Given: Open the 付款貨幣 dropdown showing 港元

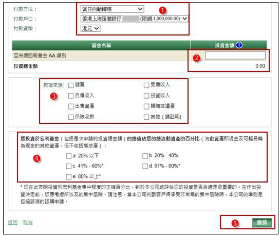Looking at the screenshot, I should [90, 28].
